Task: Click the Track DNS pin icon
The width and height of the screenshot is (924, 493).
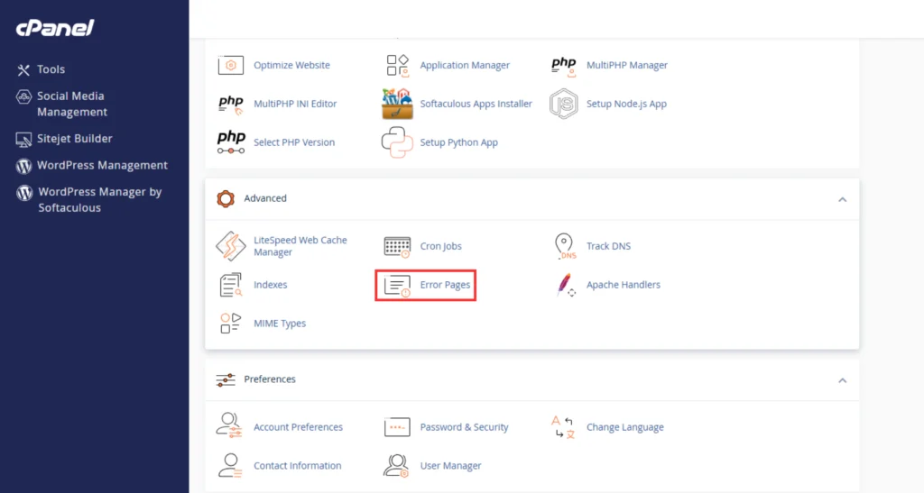Action: [565, 246]
